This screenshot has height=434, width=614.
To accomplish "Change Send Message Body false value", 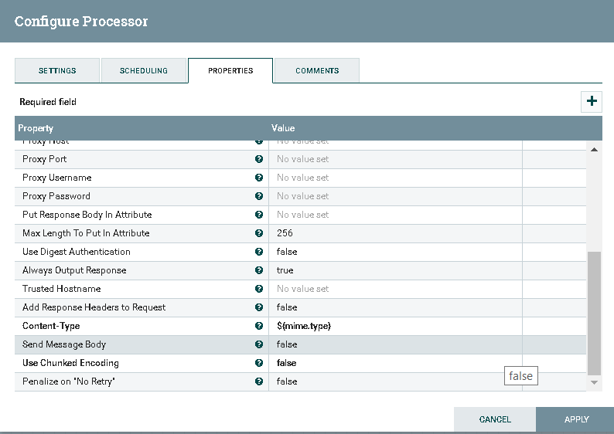I will [x=395, y=344].
